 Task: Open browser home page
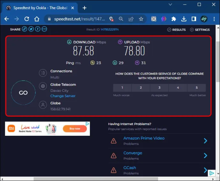point(37,19)
